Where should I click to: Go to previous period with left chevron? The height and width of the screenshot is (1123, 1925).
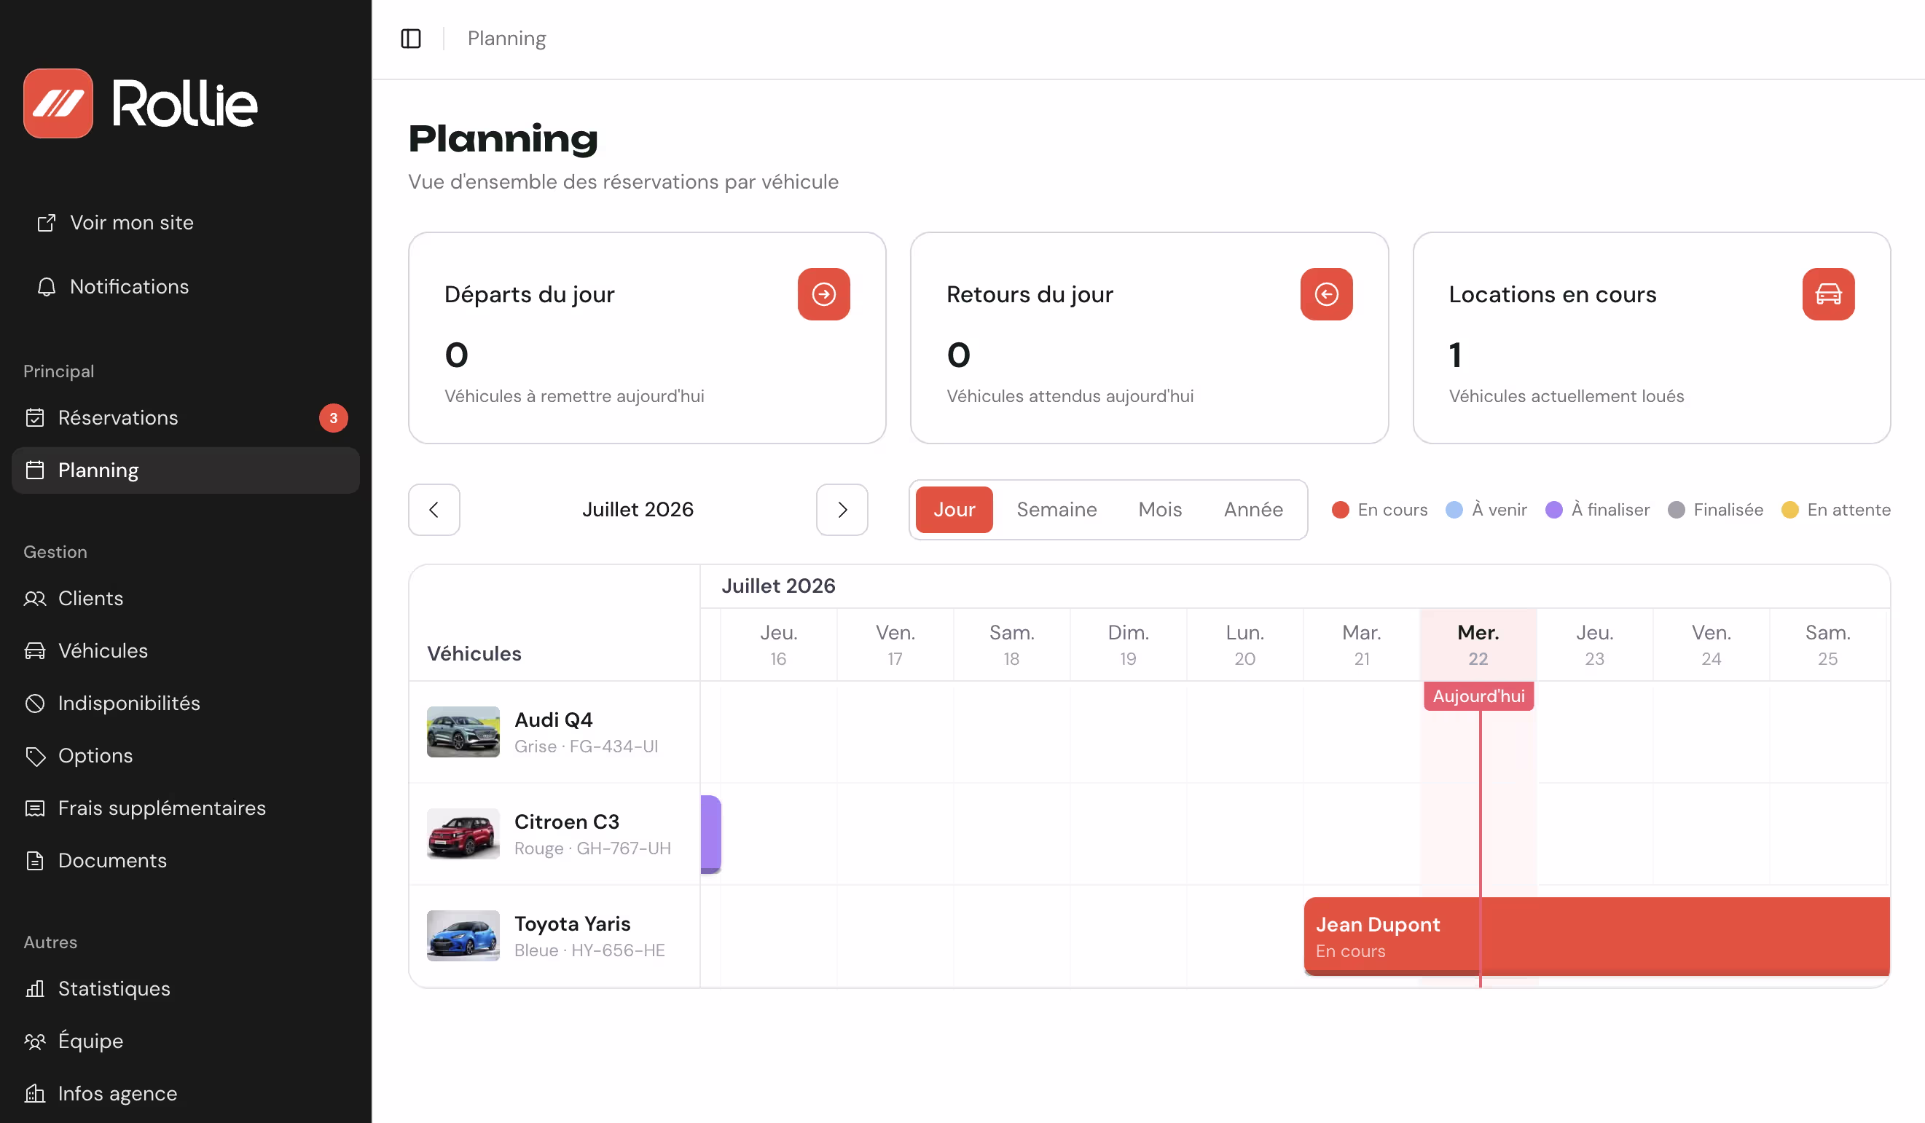[434, 509]
